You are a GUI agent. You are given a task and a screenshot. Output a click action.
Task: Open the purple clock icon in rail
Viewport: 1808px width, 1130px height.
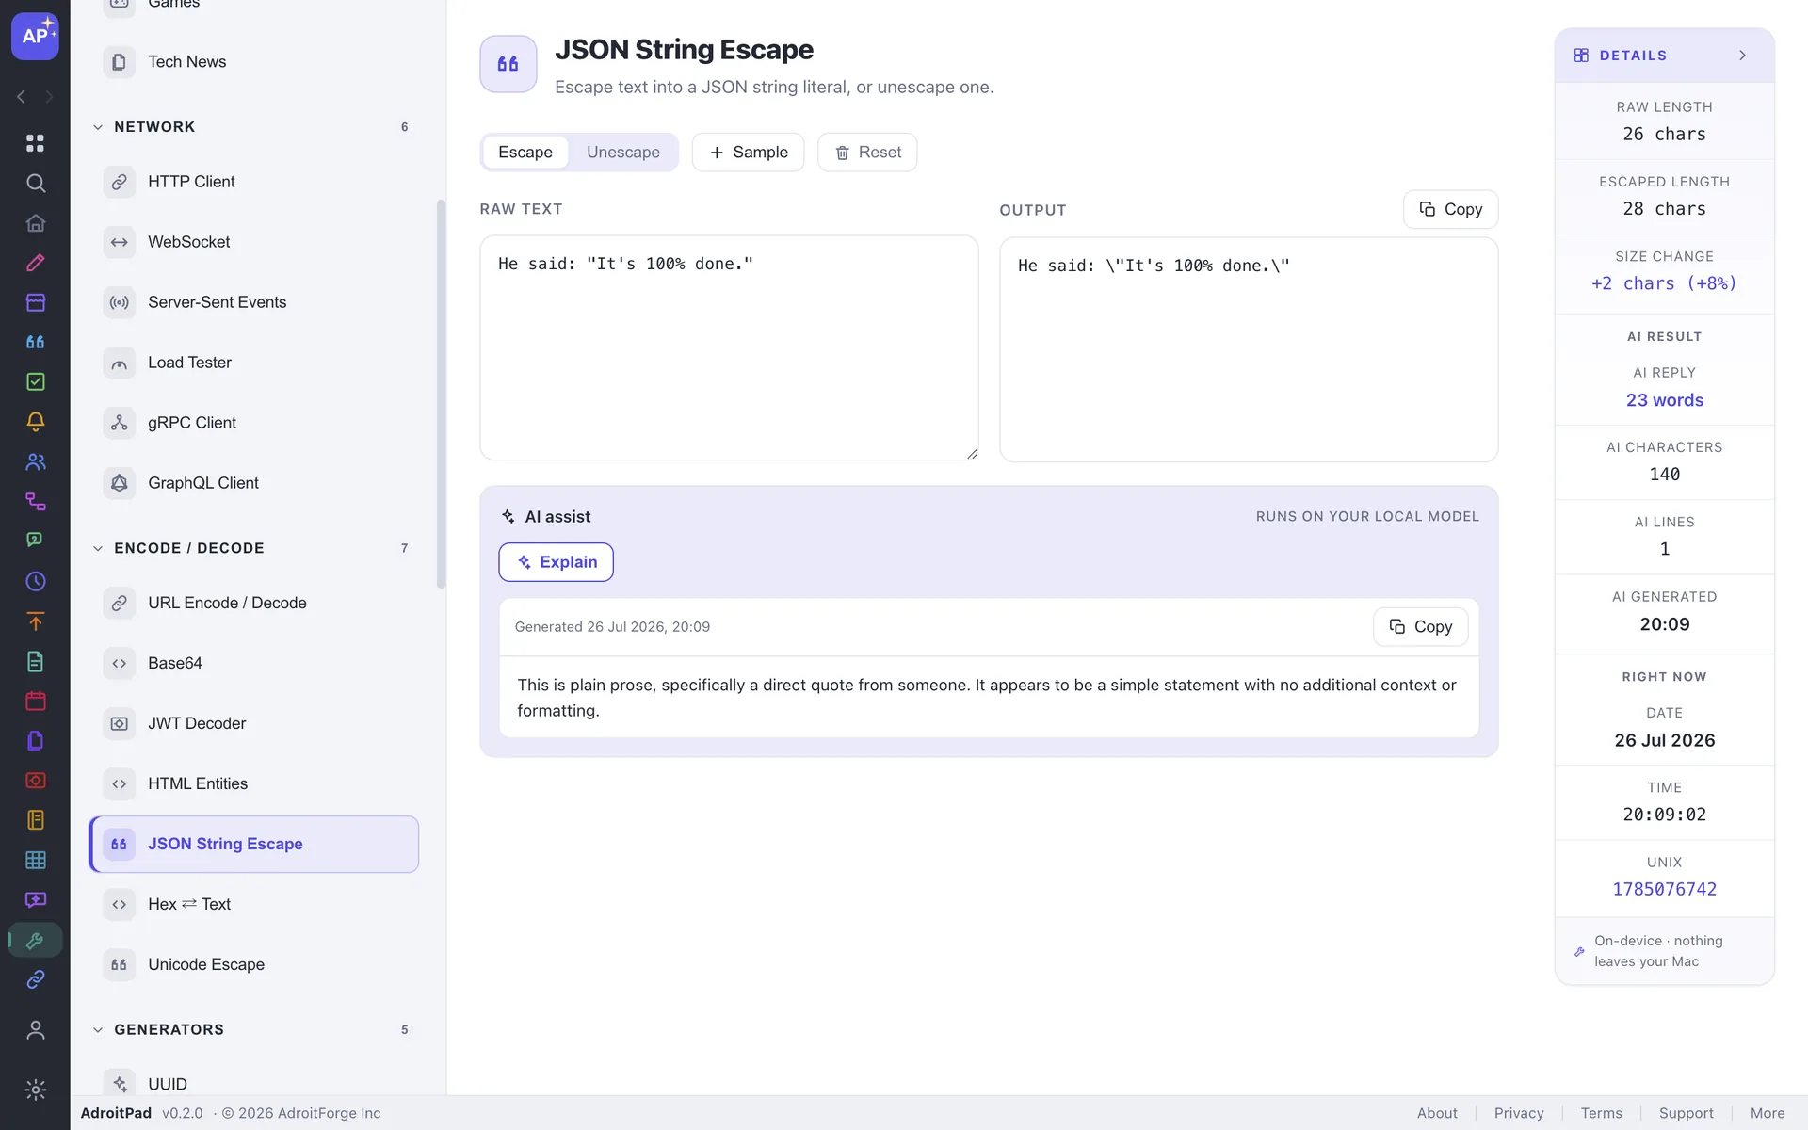(35, 581)
